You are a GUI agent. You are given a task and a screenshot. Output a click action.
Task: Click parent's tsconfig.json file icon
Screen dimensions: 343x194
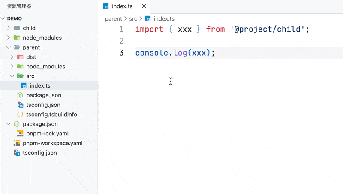[x=20, y=105]
